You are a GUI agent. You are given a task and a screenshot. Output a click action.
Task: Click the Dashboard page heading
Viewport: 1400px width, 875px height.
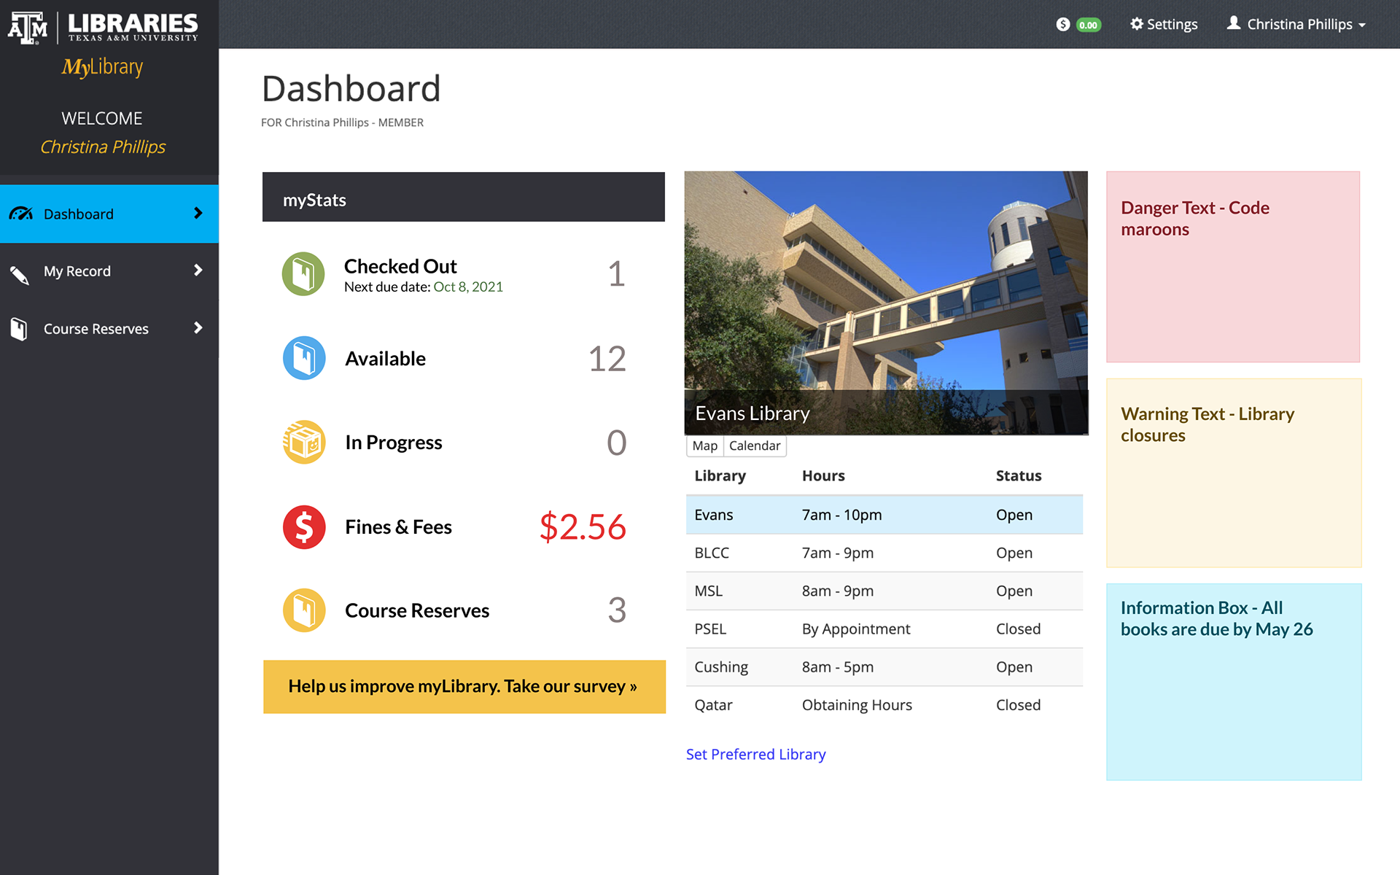coord(351,89)
